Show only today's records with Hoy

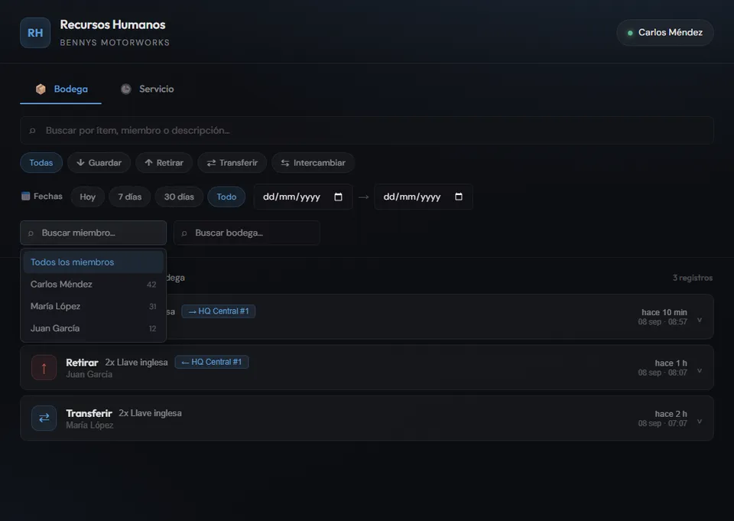pos(87,197)
